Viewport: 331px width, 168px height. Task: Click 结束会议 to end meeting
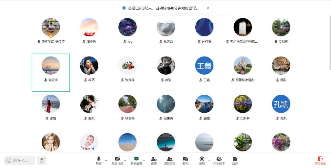pos(320,160)
